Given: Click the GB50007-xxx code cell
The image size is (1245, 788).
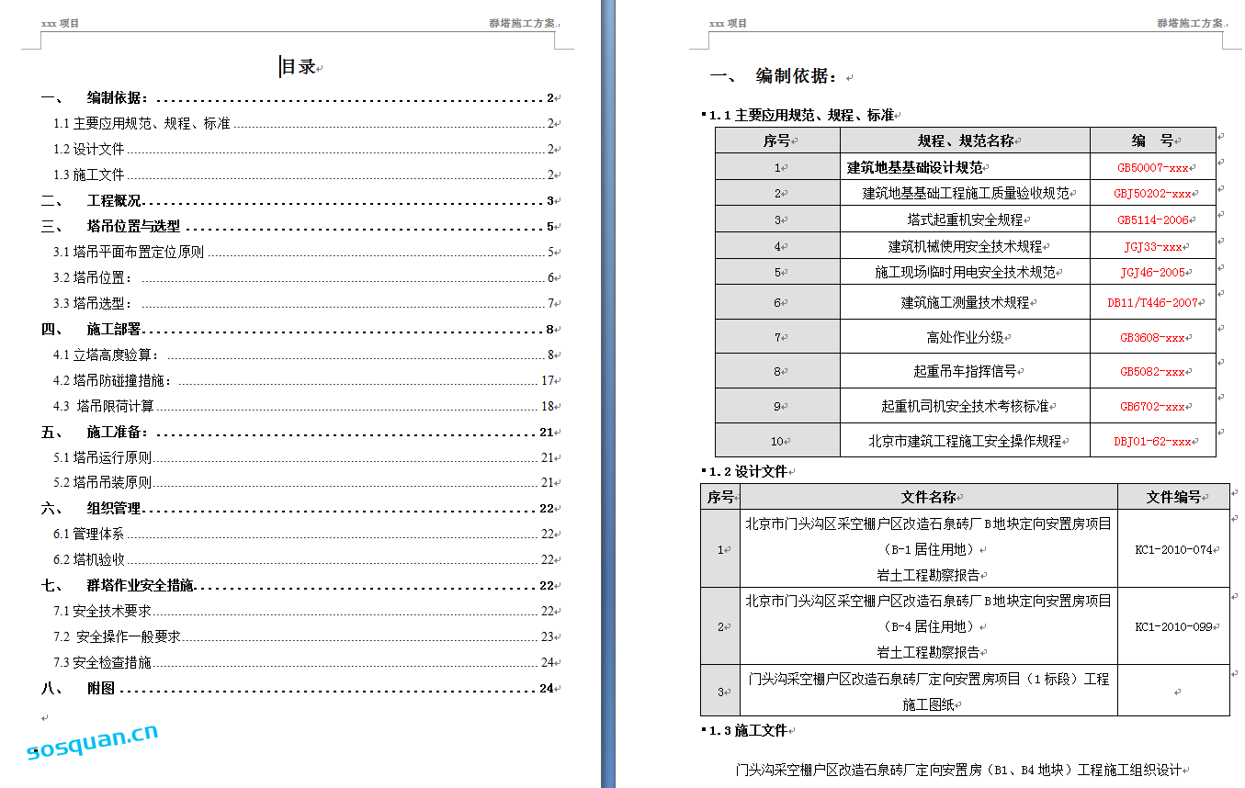Looking at the screenshot, I should [x=1152, y=168].
